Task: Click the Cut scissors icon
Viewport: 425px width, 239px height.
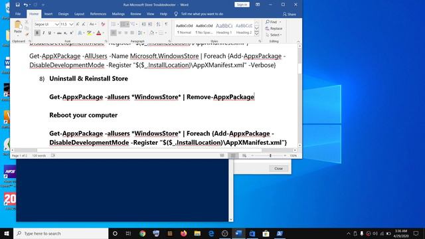Action: 27,22
